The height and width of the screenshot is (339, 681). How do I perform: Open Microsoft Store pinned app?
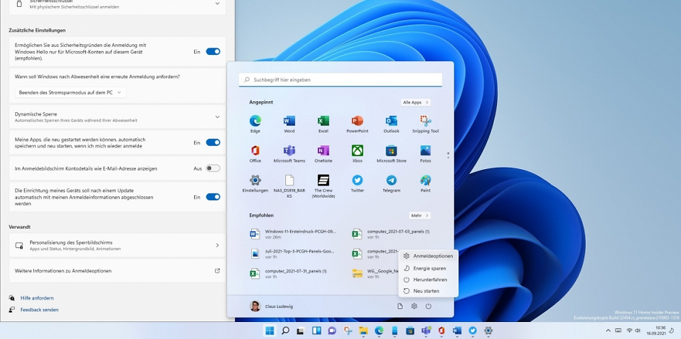(x=392, y=154)
